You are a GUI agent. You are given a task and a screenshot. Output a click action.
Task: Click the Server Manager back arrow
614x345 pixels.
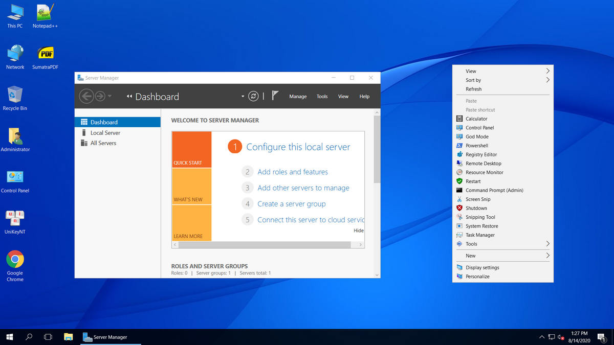tap(86, 96)
